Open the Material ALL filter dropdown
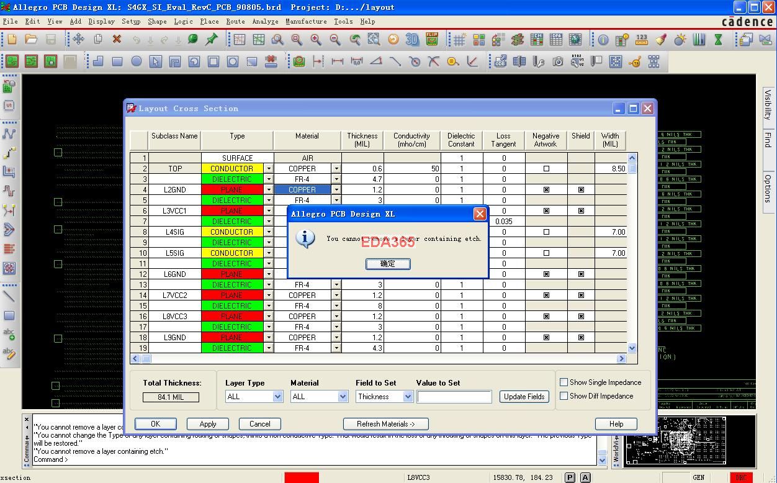 343,396
